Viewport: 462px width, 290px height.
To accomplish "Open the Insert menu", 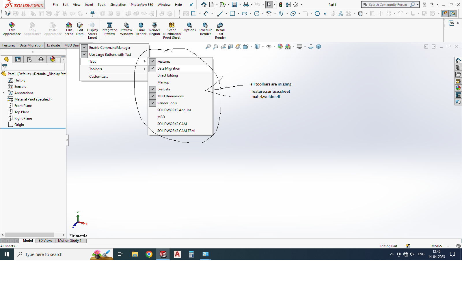I will pos(89,5).
